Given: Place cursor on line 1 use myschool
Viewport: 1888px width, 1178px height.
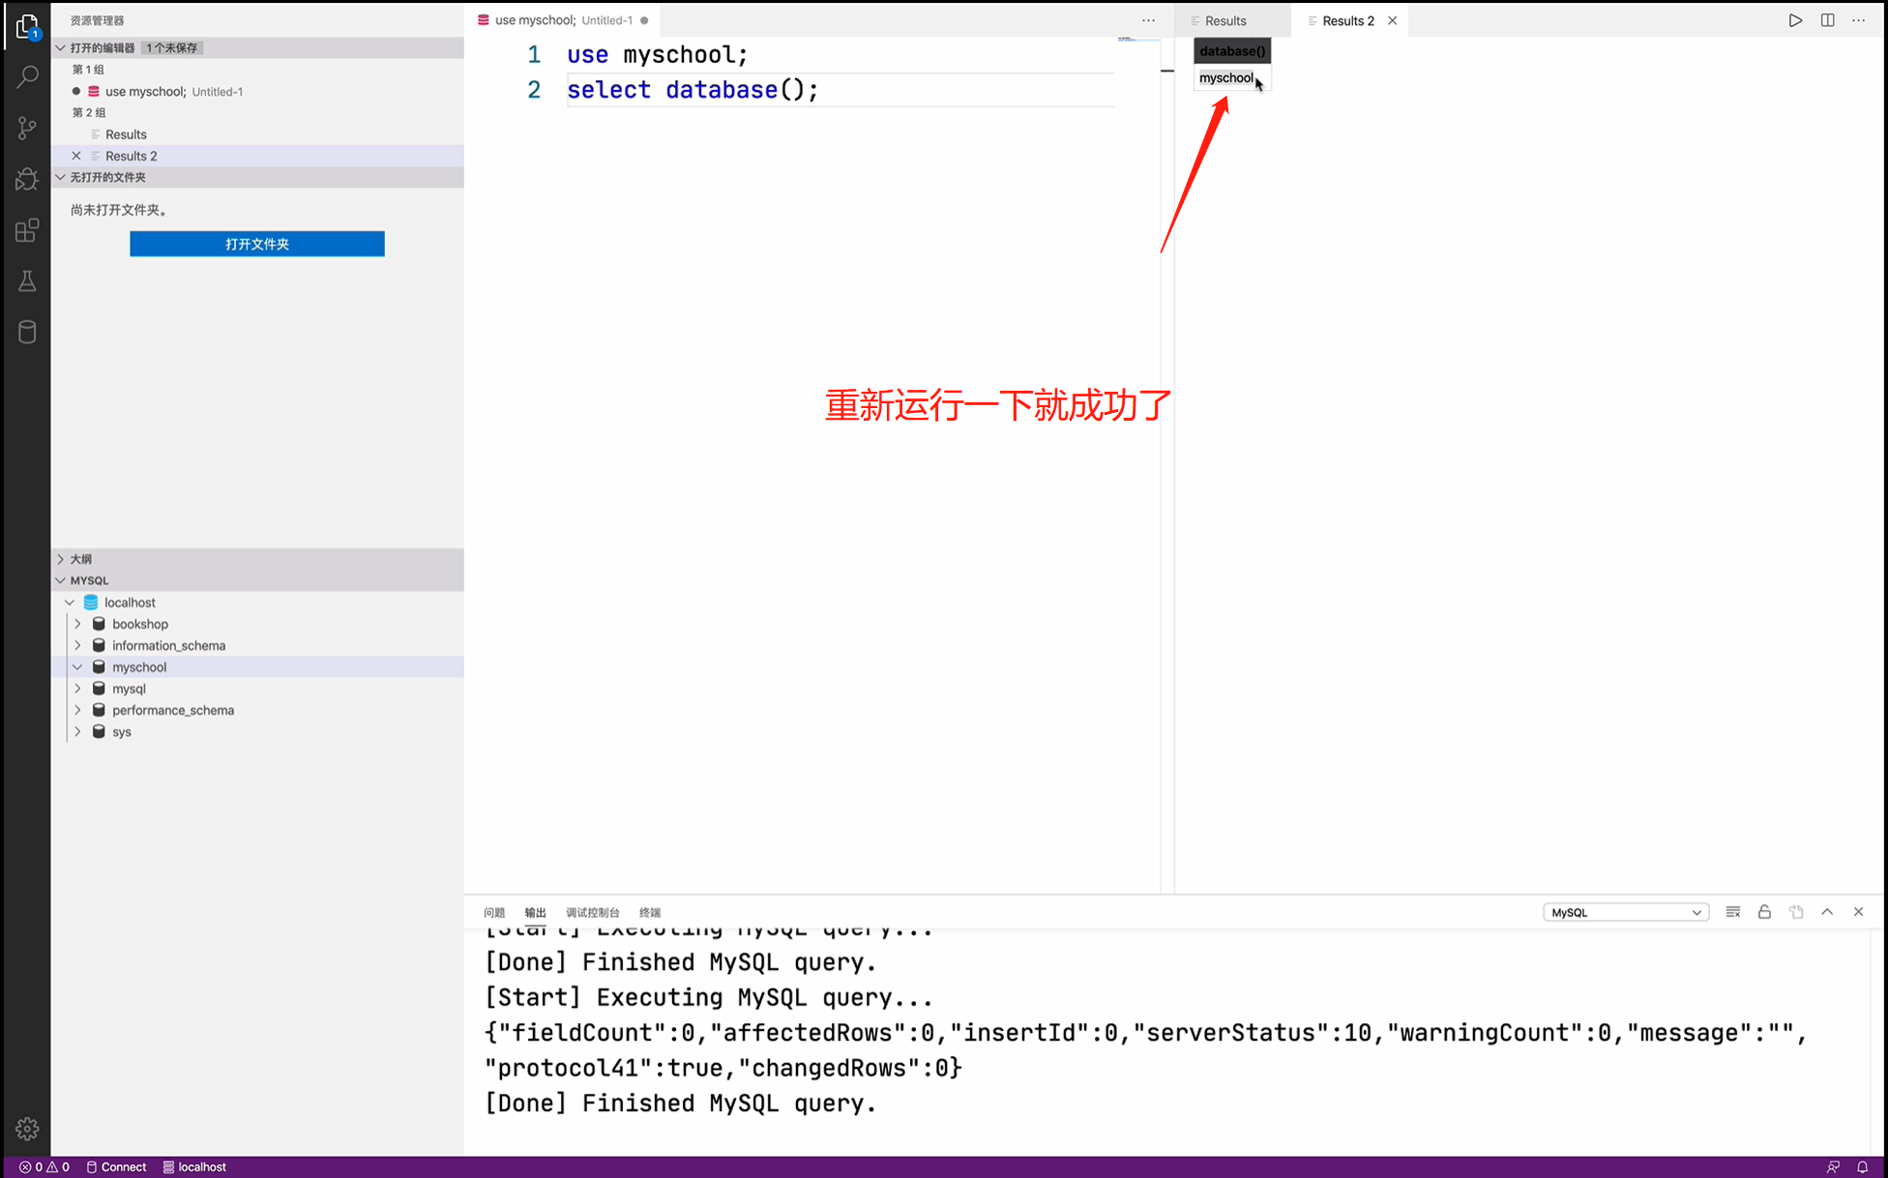Looking at the screenshot, I should click(658, 55).
